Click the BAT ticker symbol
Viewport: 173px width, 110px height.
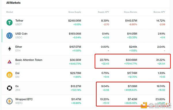pos(18,64)
